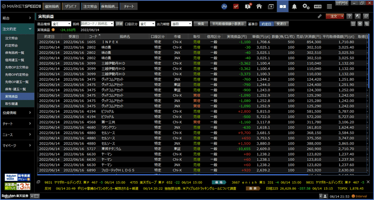The image size is (374, 200).
Task: Click the 詳細 button next to 銘柄 field
Action: pyautogui.click(x=119, y=24)
